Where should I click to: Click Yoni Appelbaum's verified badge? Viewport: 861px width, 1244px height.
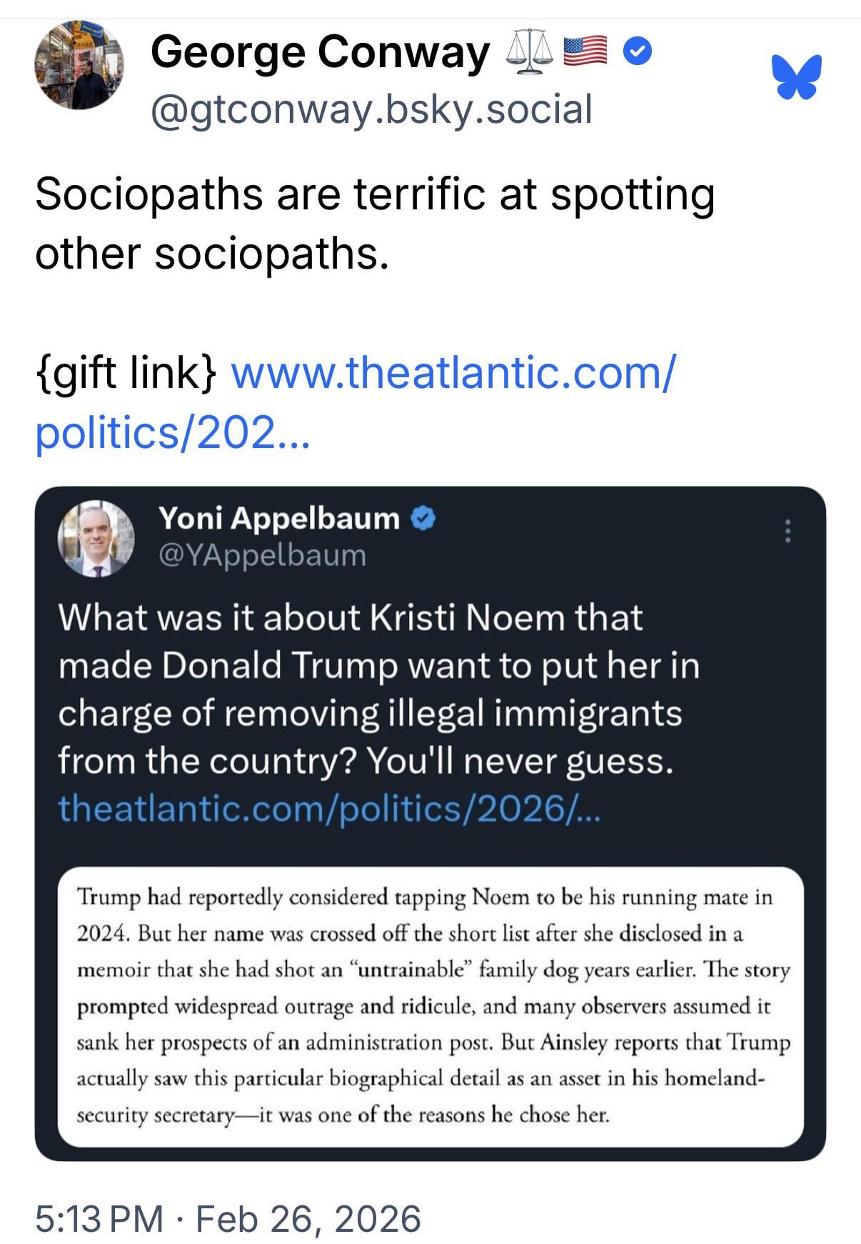click(424, 519)
